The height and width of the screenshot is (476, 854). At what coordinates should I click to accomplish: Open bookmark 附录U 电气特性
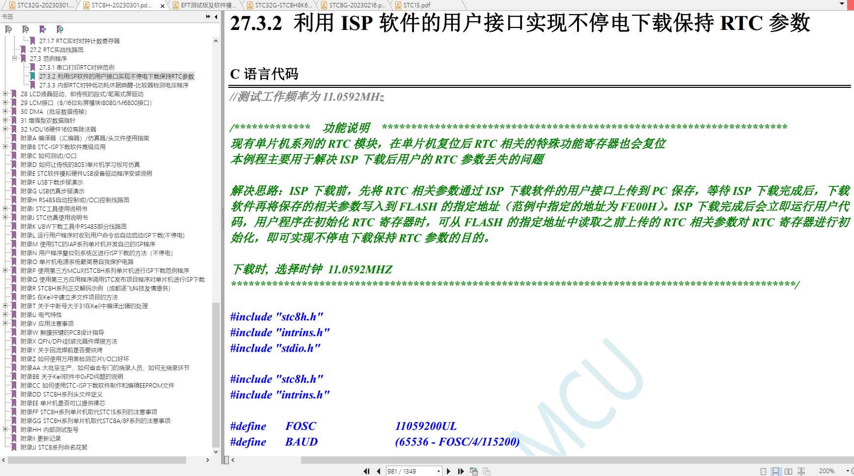41,315
